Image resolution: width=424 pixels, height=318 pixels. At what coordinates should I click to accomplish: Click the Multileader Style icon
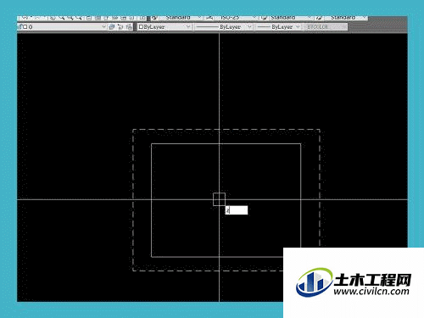point(320,18)
